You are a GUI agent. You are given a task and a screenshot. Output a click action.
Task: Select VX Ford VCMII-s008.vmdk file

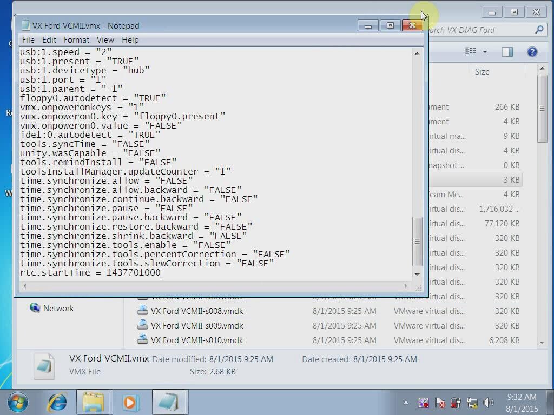(x=197, y=311)
